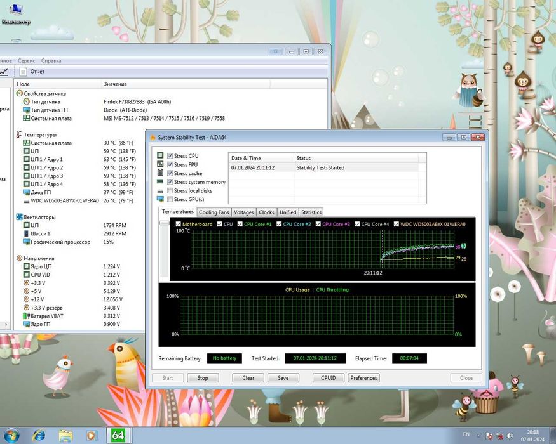Switch to the Clocks tab
Viewport: 556px width, 444px height.
tap(266, 212)
